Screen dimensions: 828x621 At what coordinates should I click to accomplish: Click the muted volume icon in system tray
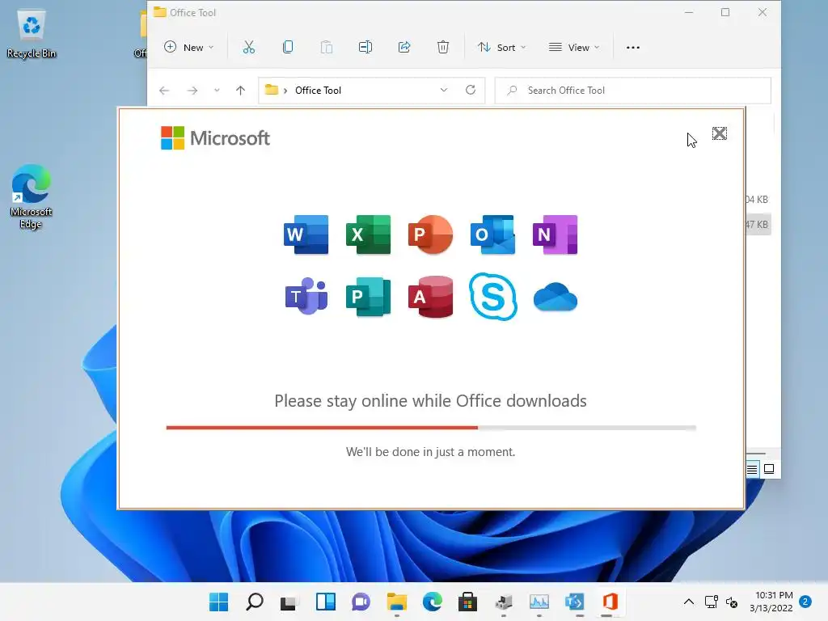(732, 602)
